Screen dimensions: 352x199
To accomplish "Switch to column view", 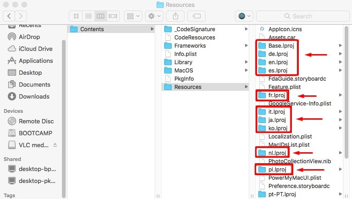I will (101, 16).
